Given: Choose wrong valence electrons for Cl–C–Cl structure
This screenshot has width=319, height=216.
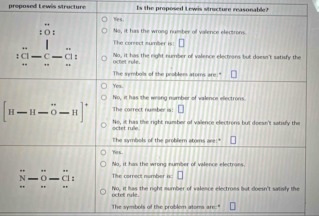Looking at the screenshot, I should click(105, 32).
